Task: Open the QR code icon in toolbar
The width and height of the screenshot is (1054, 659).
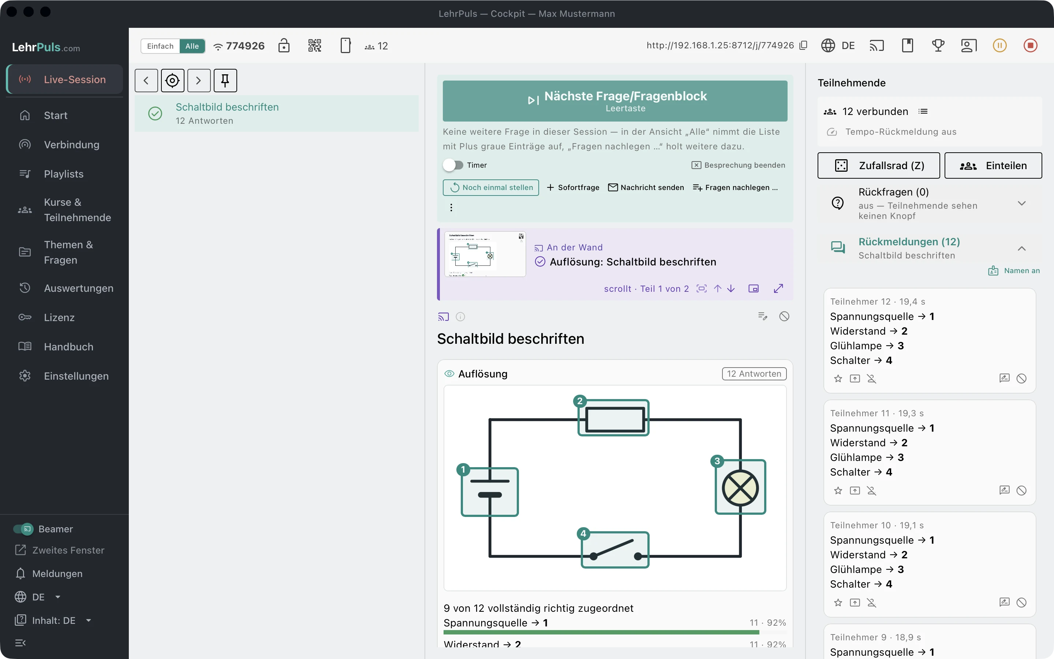Action: click(x=314, y=45)
